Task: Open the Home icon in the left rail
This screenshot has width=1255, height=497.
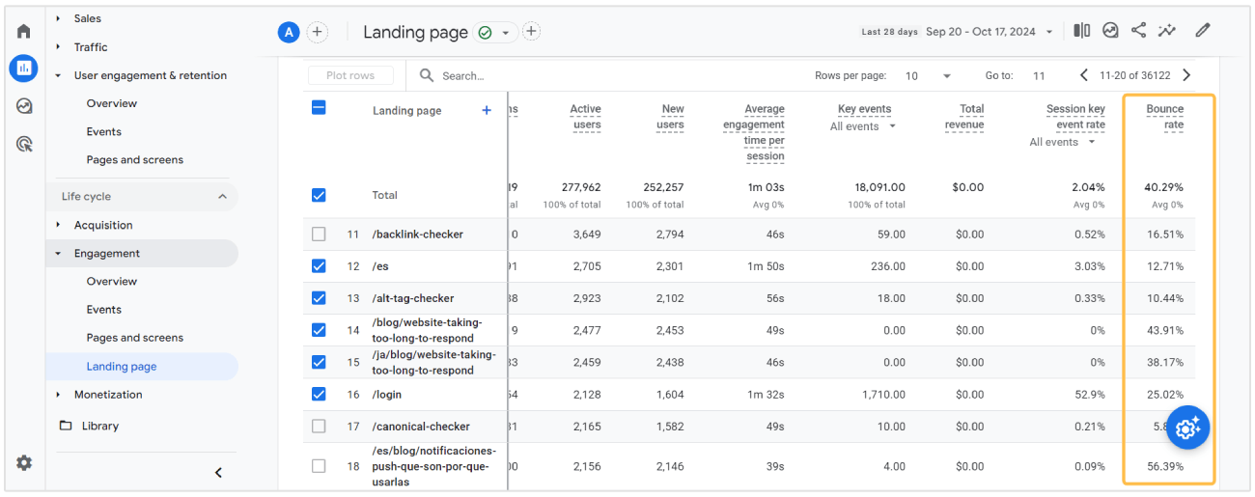Action: tap(24, 31)
